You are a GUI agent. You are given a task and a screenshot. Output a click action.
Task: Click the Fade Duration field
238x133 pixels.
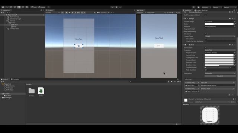[220, 70]
